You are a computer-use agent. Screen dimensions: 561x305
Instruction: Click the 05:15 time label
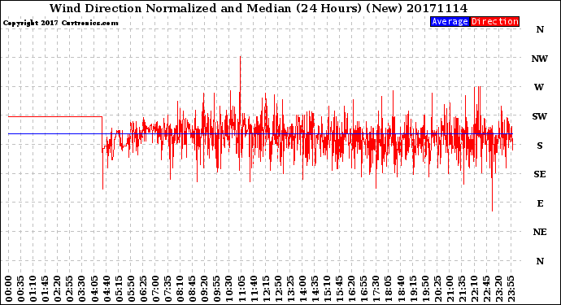click(119, 289)
